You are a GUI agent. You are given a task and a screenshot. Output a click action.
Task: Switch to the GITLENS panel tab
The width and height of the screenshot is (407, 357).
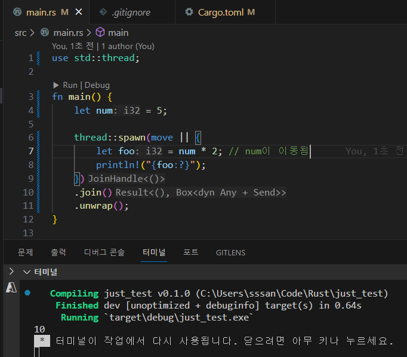click(x=230, y=252)
